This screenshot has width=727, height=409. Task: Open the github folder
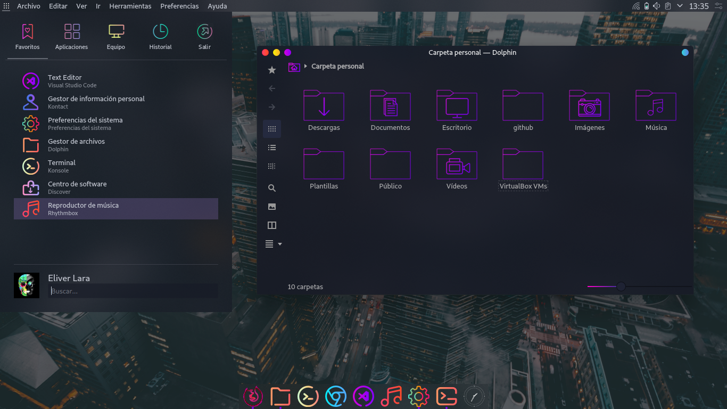(x=523, y=111)
